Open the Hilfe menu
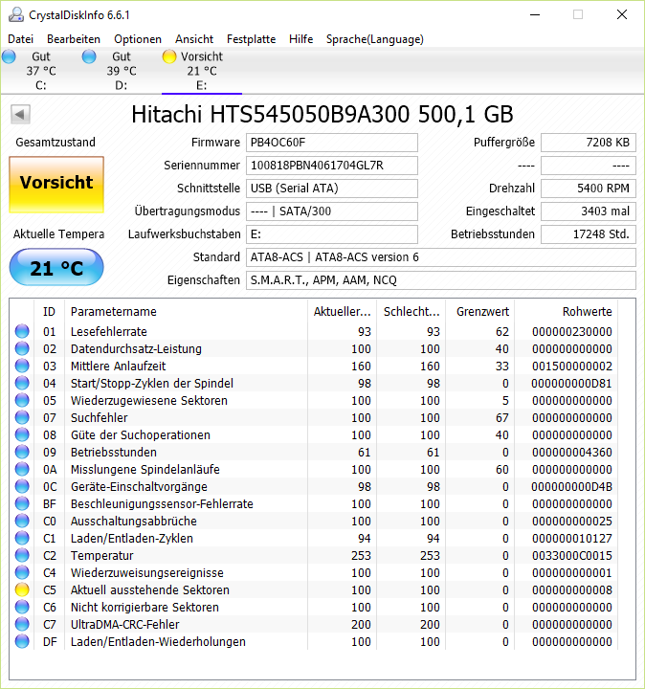Screen dimensions: 645x689 pyautogui.click(x=301, y=39)
